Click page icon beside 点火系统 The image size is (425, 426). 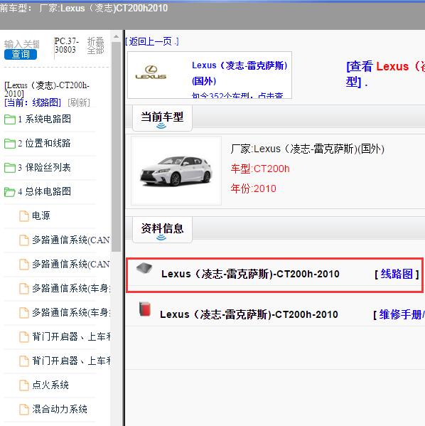click(24, 385)
